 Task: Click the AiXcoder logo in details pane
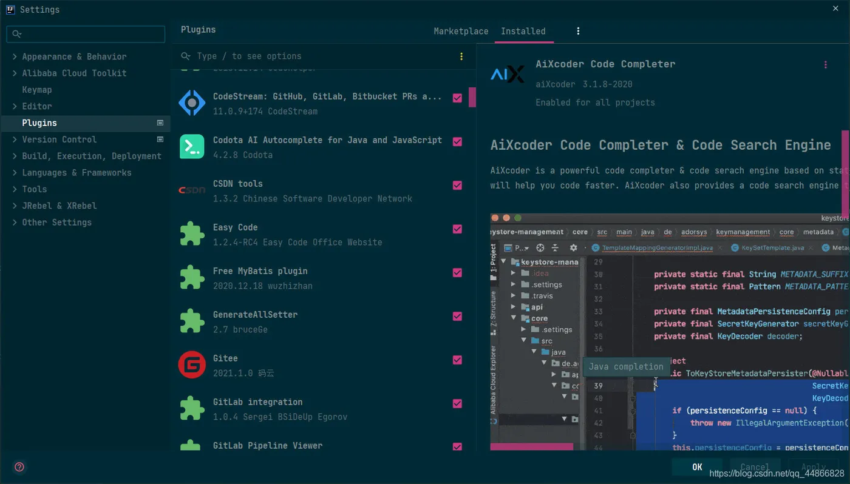pos(507,75)
